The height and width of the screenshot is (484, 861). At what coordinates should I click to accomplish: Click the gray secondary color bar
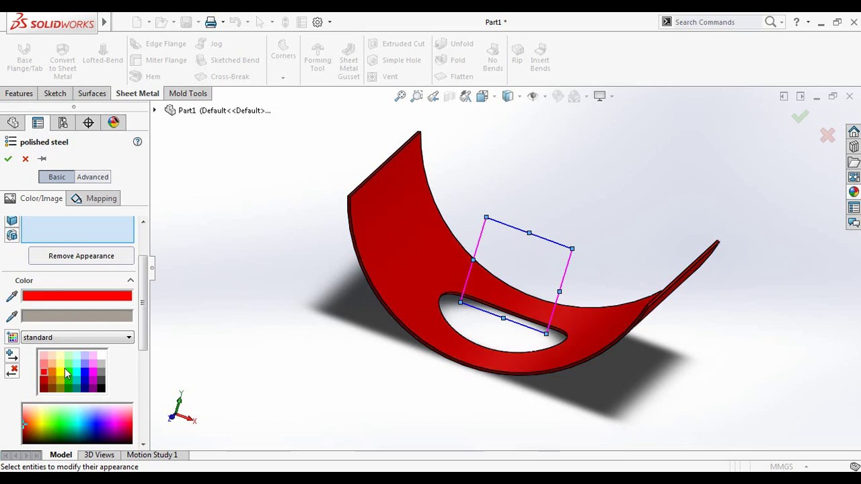click(77, 316)
